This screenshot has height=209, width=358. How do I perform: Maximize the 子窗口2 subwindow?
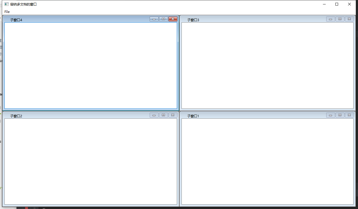pyautogui.click(x=164, y=115)
